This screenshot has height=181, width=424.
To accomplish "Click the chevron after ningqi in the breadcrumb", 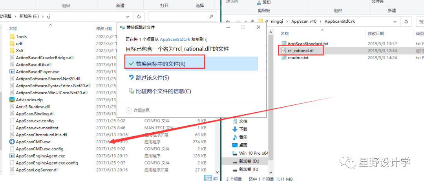I will (287, 21).
